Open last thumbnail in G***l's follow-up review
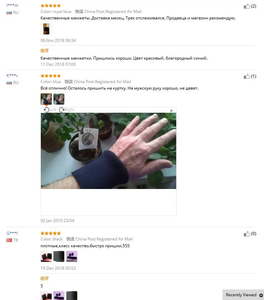Screen dimensions: 264x300 coord(72,296)
